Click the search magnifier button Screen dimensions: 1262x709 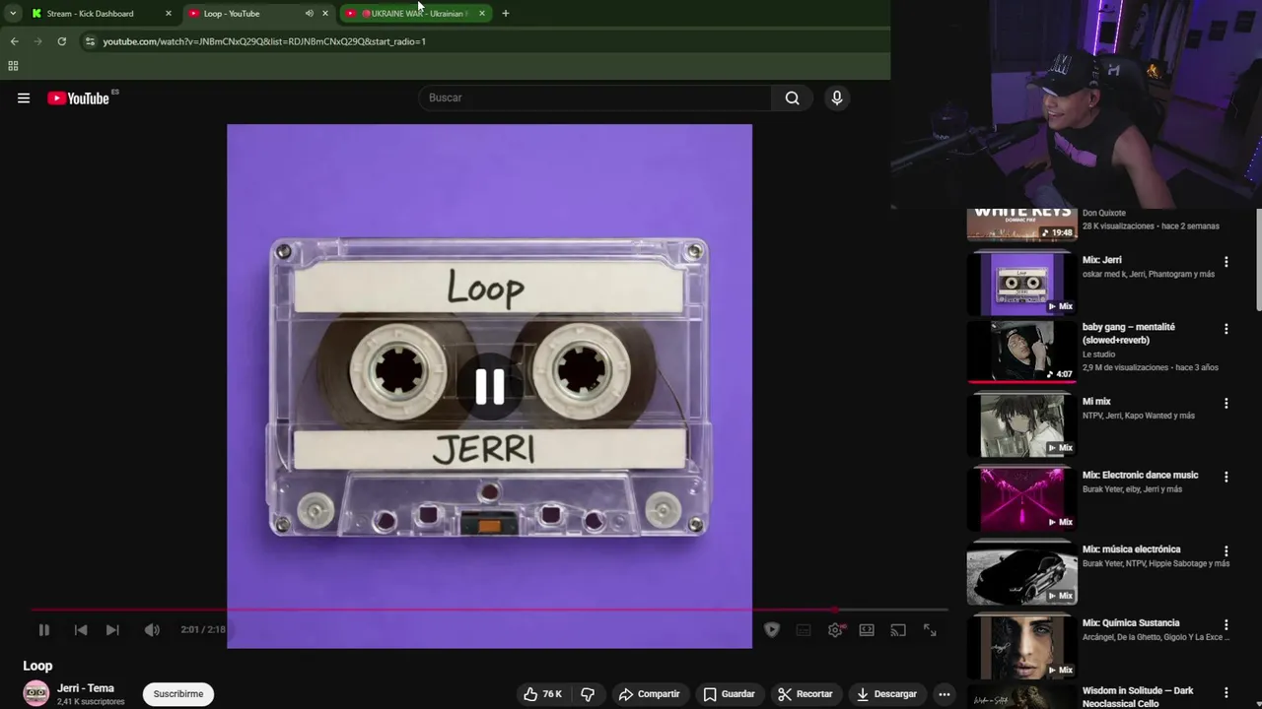point(792,97)
